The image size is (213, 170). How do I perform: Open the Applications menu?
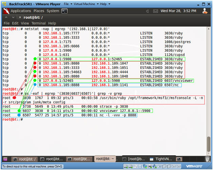click(x=21, y=11)
